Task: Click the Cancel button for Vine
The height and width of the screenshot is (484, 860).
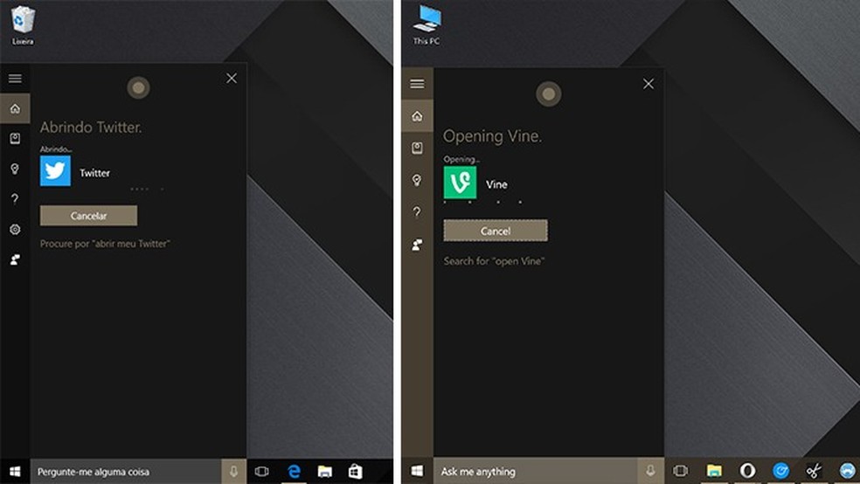Action: (x=496, y=231)
